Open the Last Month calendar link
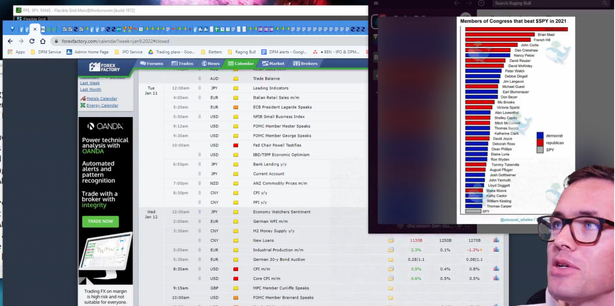Viewport: 615px width, 306px height. (91, 90)
